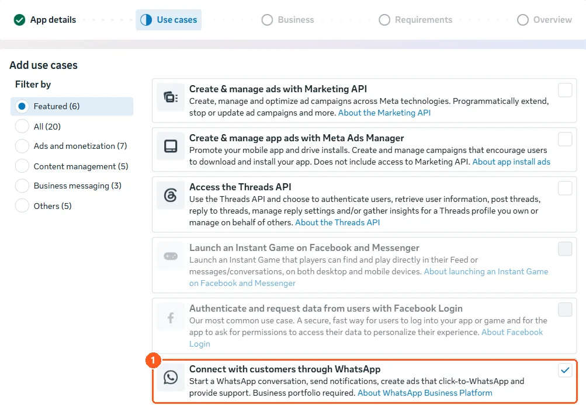The image size is (586, 405).
Task: Click the 'Add use cases' heading
Action: tap(43, 65)
